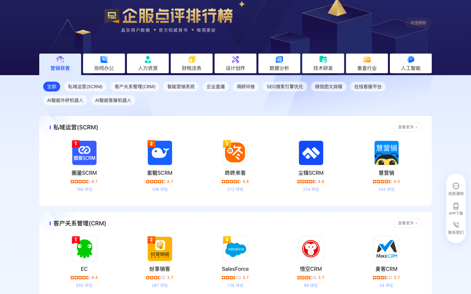This screenshot has width=471, height=294.
Task: Filter by 在线客服平台 chip
Action: [368, 87]
